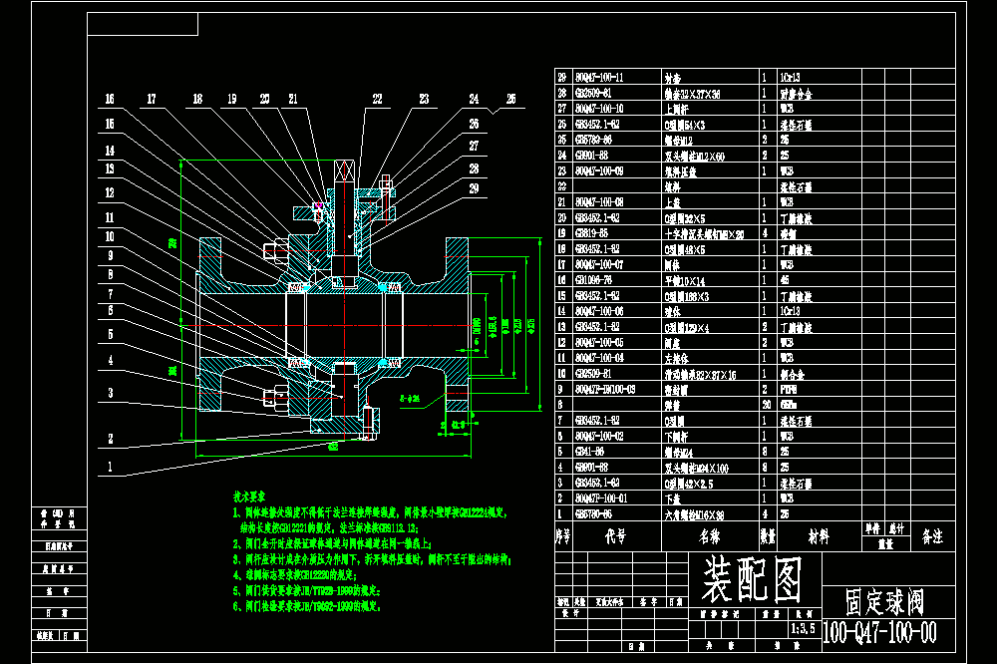Select part code 80Q47-100-07
Image resolution: width=997 pixels, height=664 pixels.
tap(599, 264)
